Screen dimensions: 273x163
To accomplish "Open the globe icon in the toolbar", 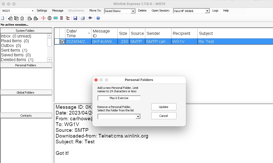I will point(50,18).
